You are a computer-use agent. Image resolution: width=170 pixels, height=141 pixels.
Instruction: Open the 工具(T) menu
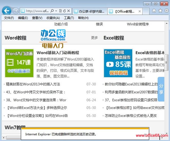point(69,18)
